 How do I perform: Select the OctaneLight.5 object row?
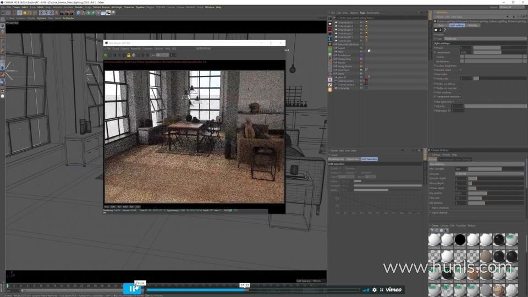pyautogui.click(x=345, y=22)
